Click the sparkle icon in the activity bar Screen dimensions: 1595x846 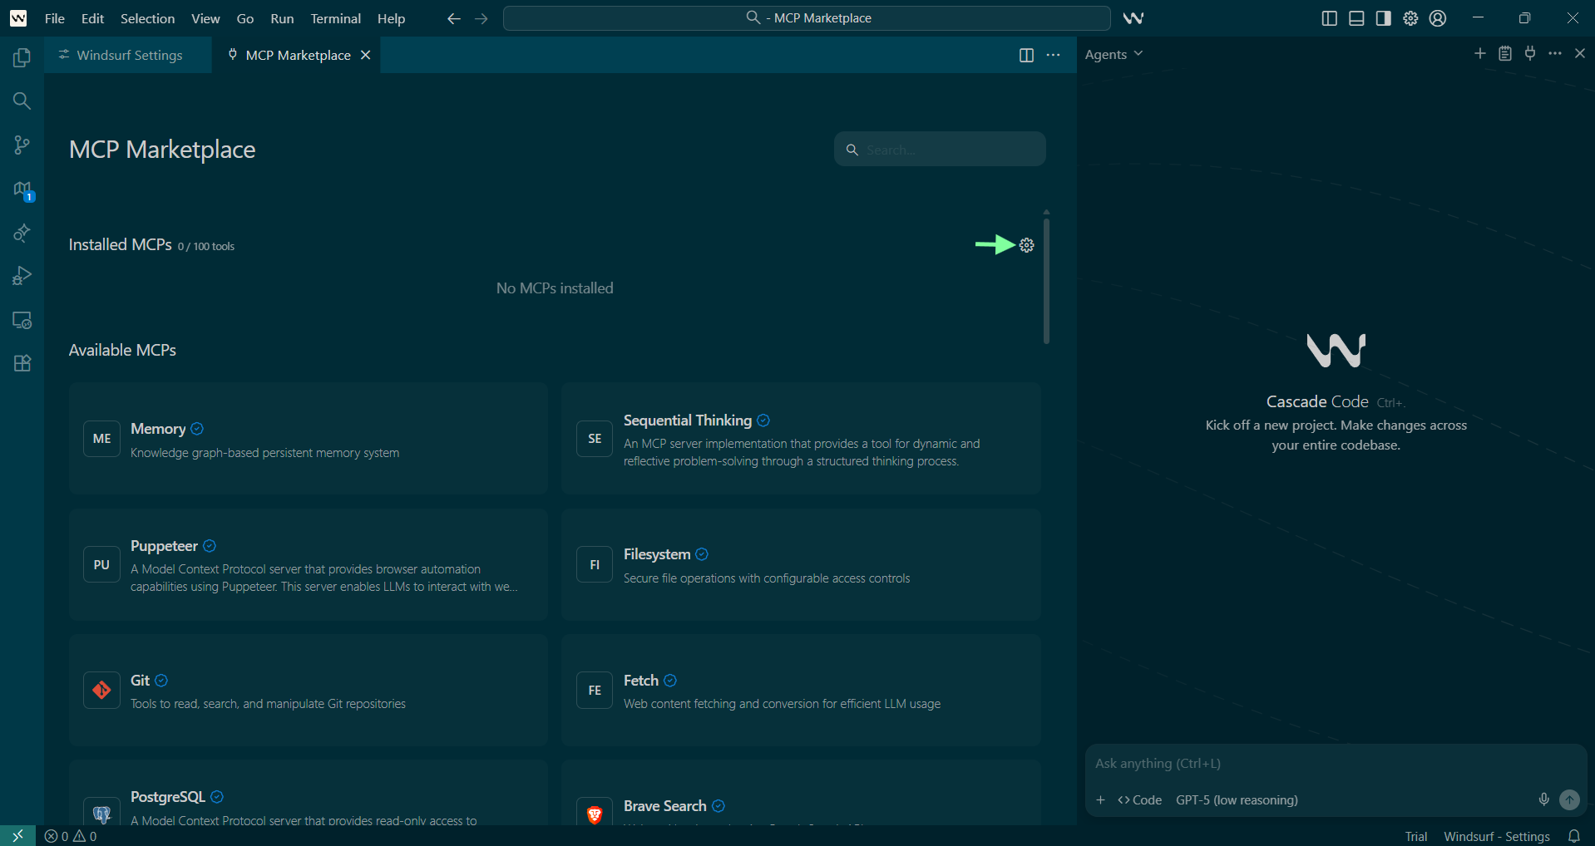pos(22,233)
